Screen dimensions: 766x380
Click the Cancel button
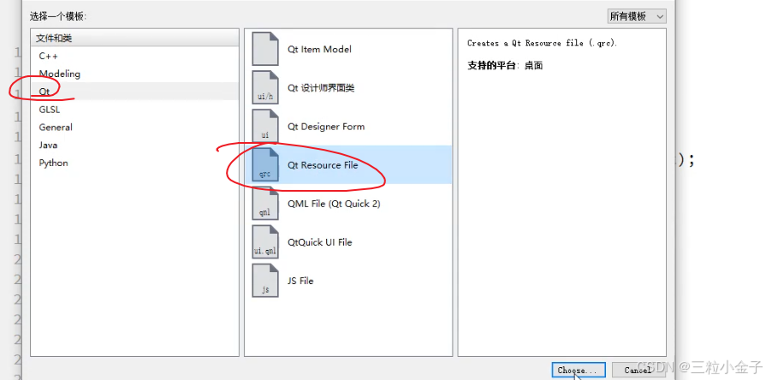638,371
